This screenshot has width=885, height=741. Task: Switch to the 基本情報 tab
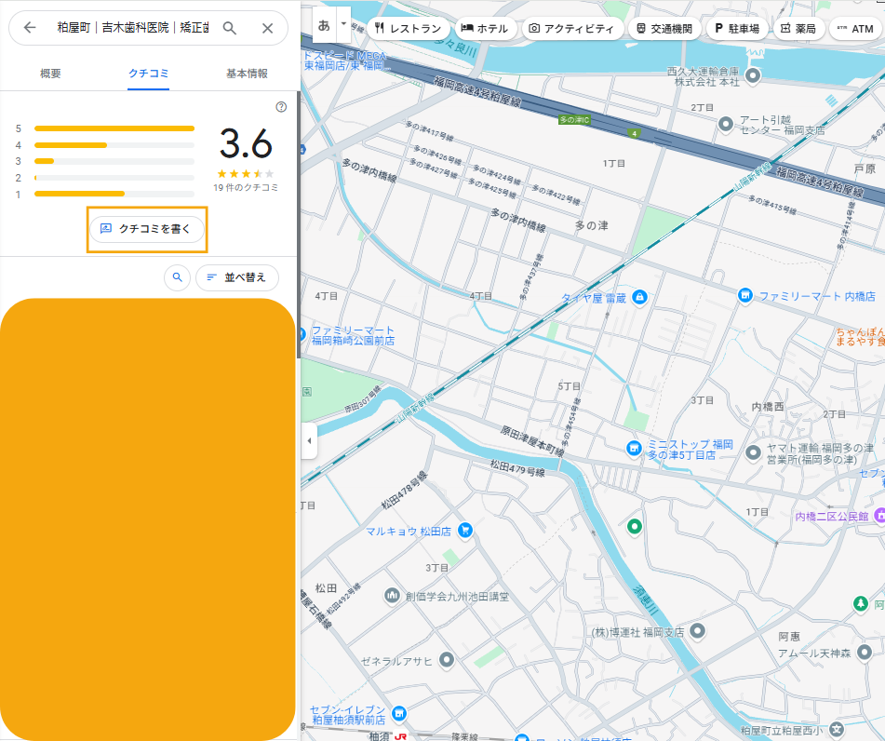(247, 74)
